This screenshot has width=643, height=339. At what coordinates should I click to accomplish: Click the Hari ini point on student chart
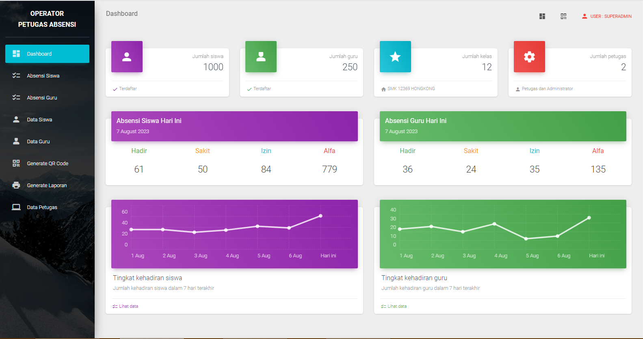click(x=320, y=216)
